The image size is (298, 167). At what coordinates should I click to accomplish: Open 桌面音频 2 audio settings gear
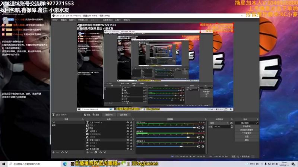203,147
